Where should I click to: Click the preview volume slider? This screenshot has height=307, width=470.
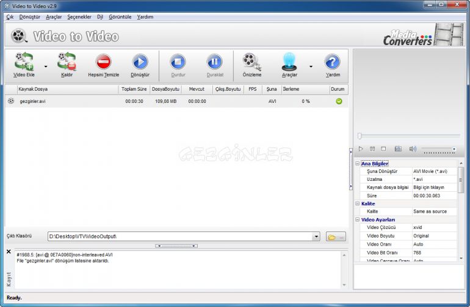438,149
